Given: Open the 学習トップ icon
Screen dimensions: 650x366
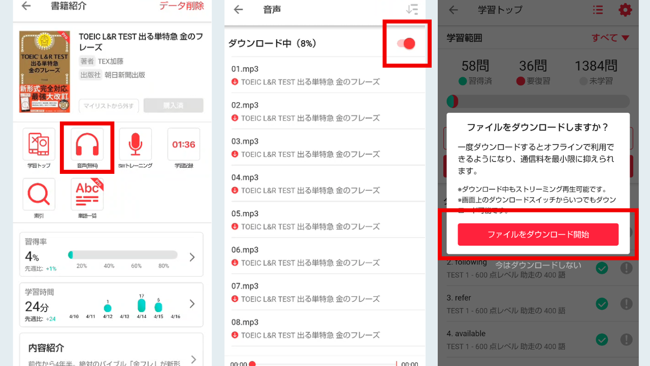Looking at the screenshot, I should click(39, 145).
